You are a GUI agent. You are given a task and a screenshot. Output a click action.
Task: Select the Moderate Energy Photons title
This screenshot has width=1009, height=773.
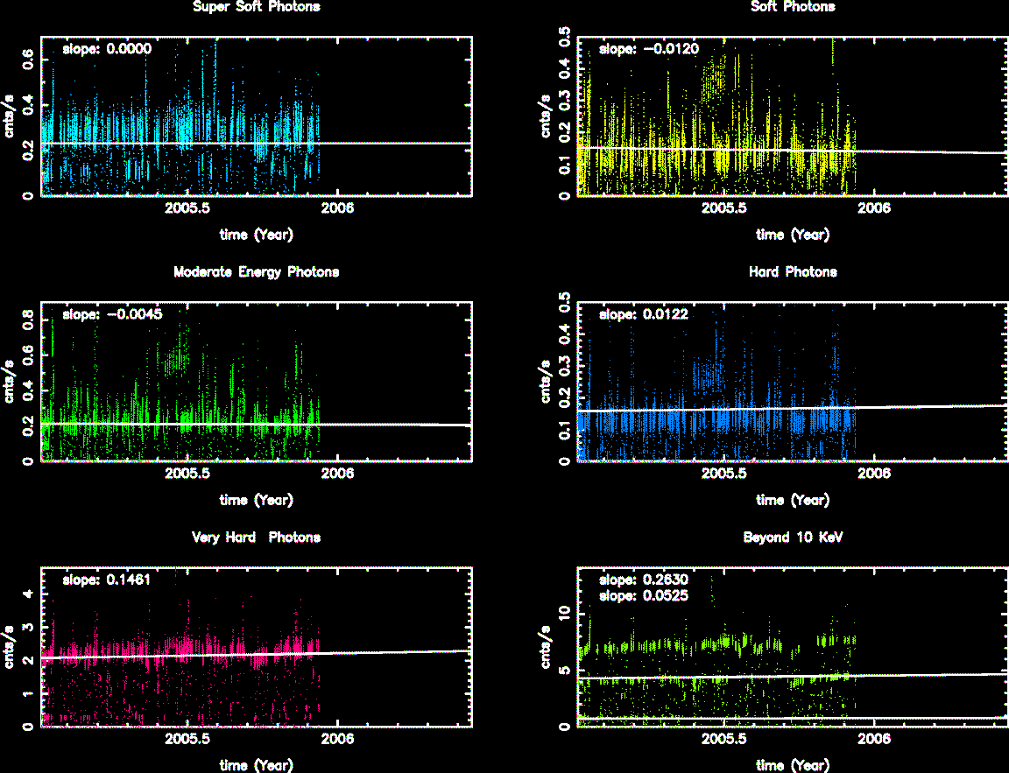coord(256,272)
